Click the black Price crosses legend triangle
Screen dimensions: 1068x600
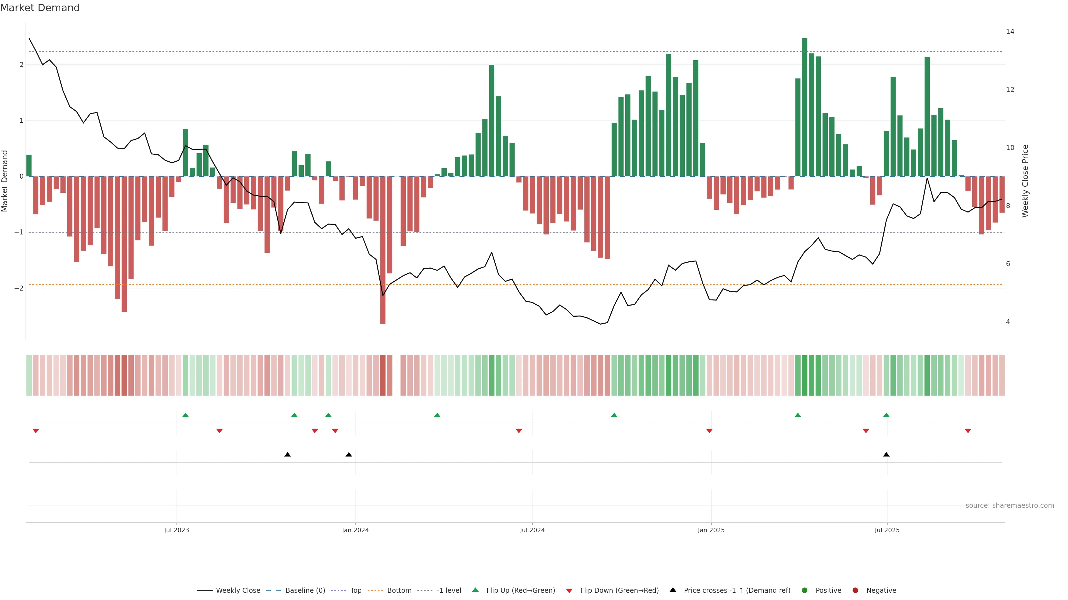[673, 590]
